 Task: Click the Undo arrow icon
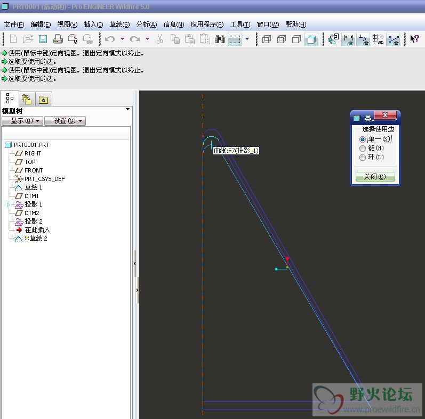110,39
